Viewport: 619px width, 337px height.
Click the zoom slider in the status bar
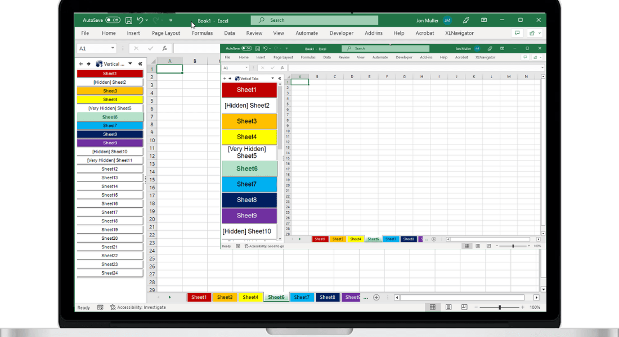tap(500, 307)
